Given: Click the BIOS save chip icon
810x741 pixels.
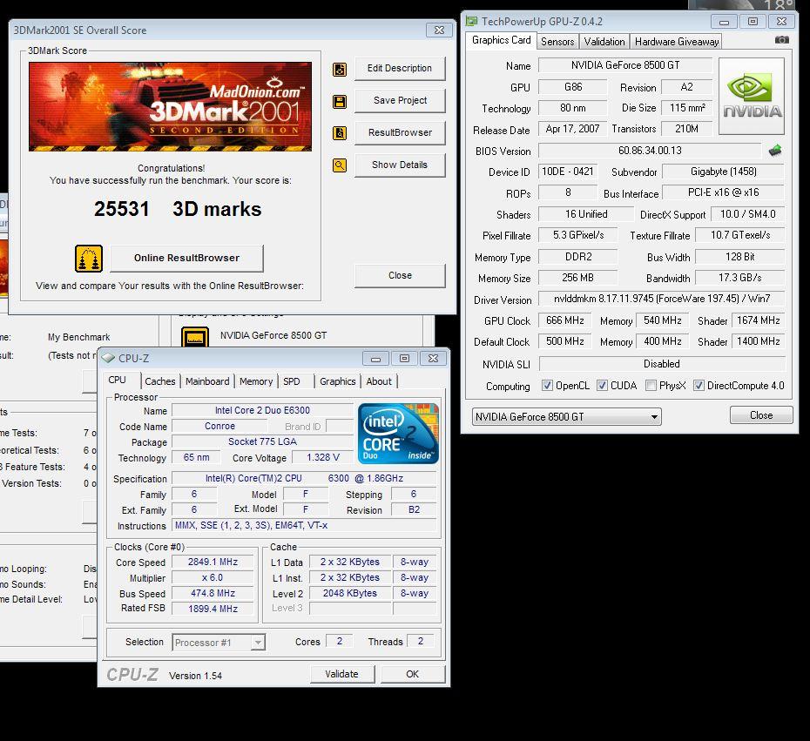Looking at the screenshot, I should pos(775,151).
